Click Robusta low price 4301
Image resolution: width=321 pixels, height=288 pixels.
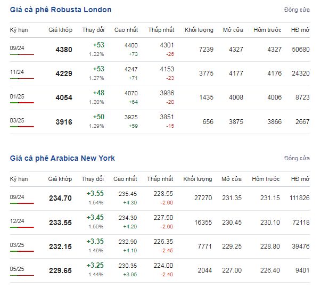tap(167, 45)
